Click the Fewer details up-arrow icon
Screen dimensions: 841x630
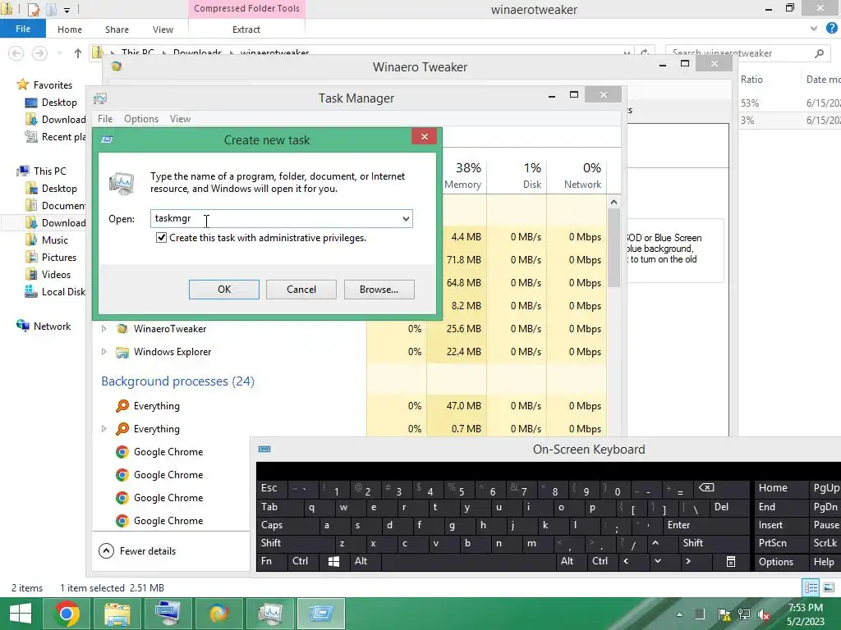[106, 550]
